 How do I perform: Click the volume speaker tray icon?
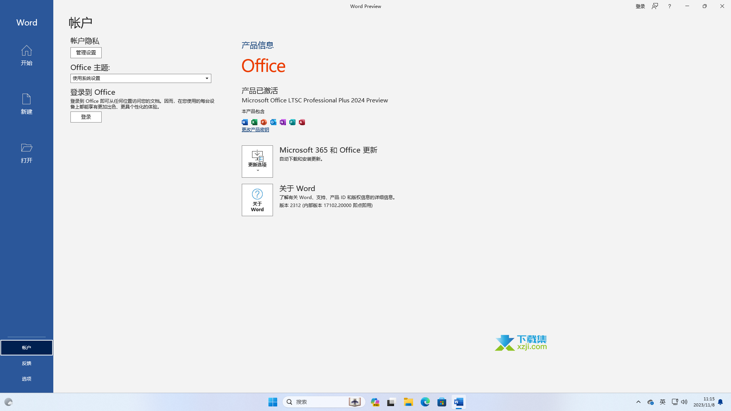pyautogui.click(x=684, y=402)
